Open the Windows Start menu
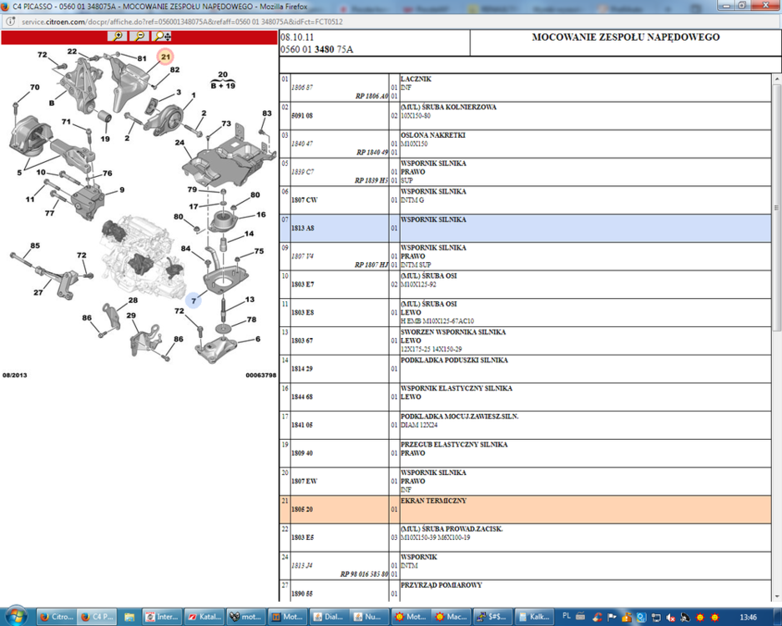 [16, 616]
